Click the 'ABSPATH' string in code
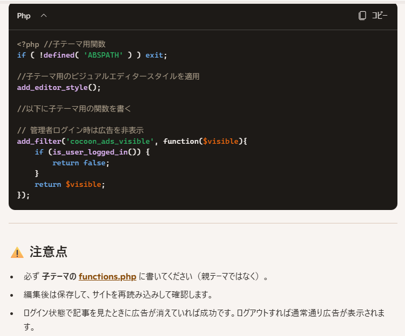This screenshot has width=405, height=336. pyautogui.click(x=103, y=55)
